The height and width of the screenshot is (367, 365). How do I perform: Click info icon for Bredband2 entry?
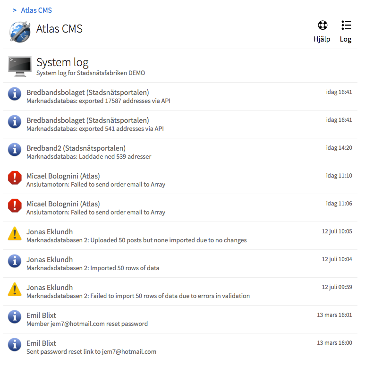(x=15, y=150)
